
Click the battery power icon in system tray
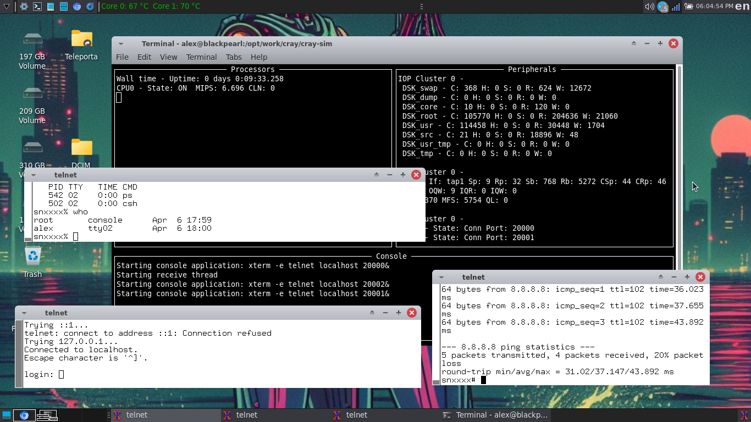[689, 7]
